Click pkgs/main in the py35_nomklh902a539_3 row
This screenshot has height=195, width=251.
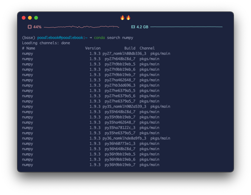click(x=160, y=107)
